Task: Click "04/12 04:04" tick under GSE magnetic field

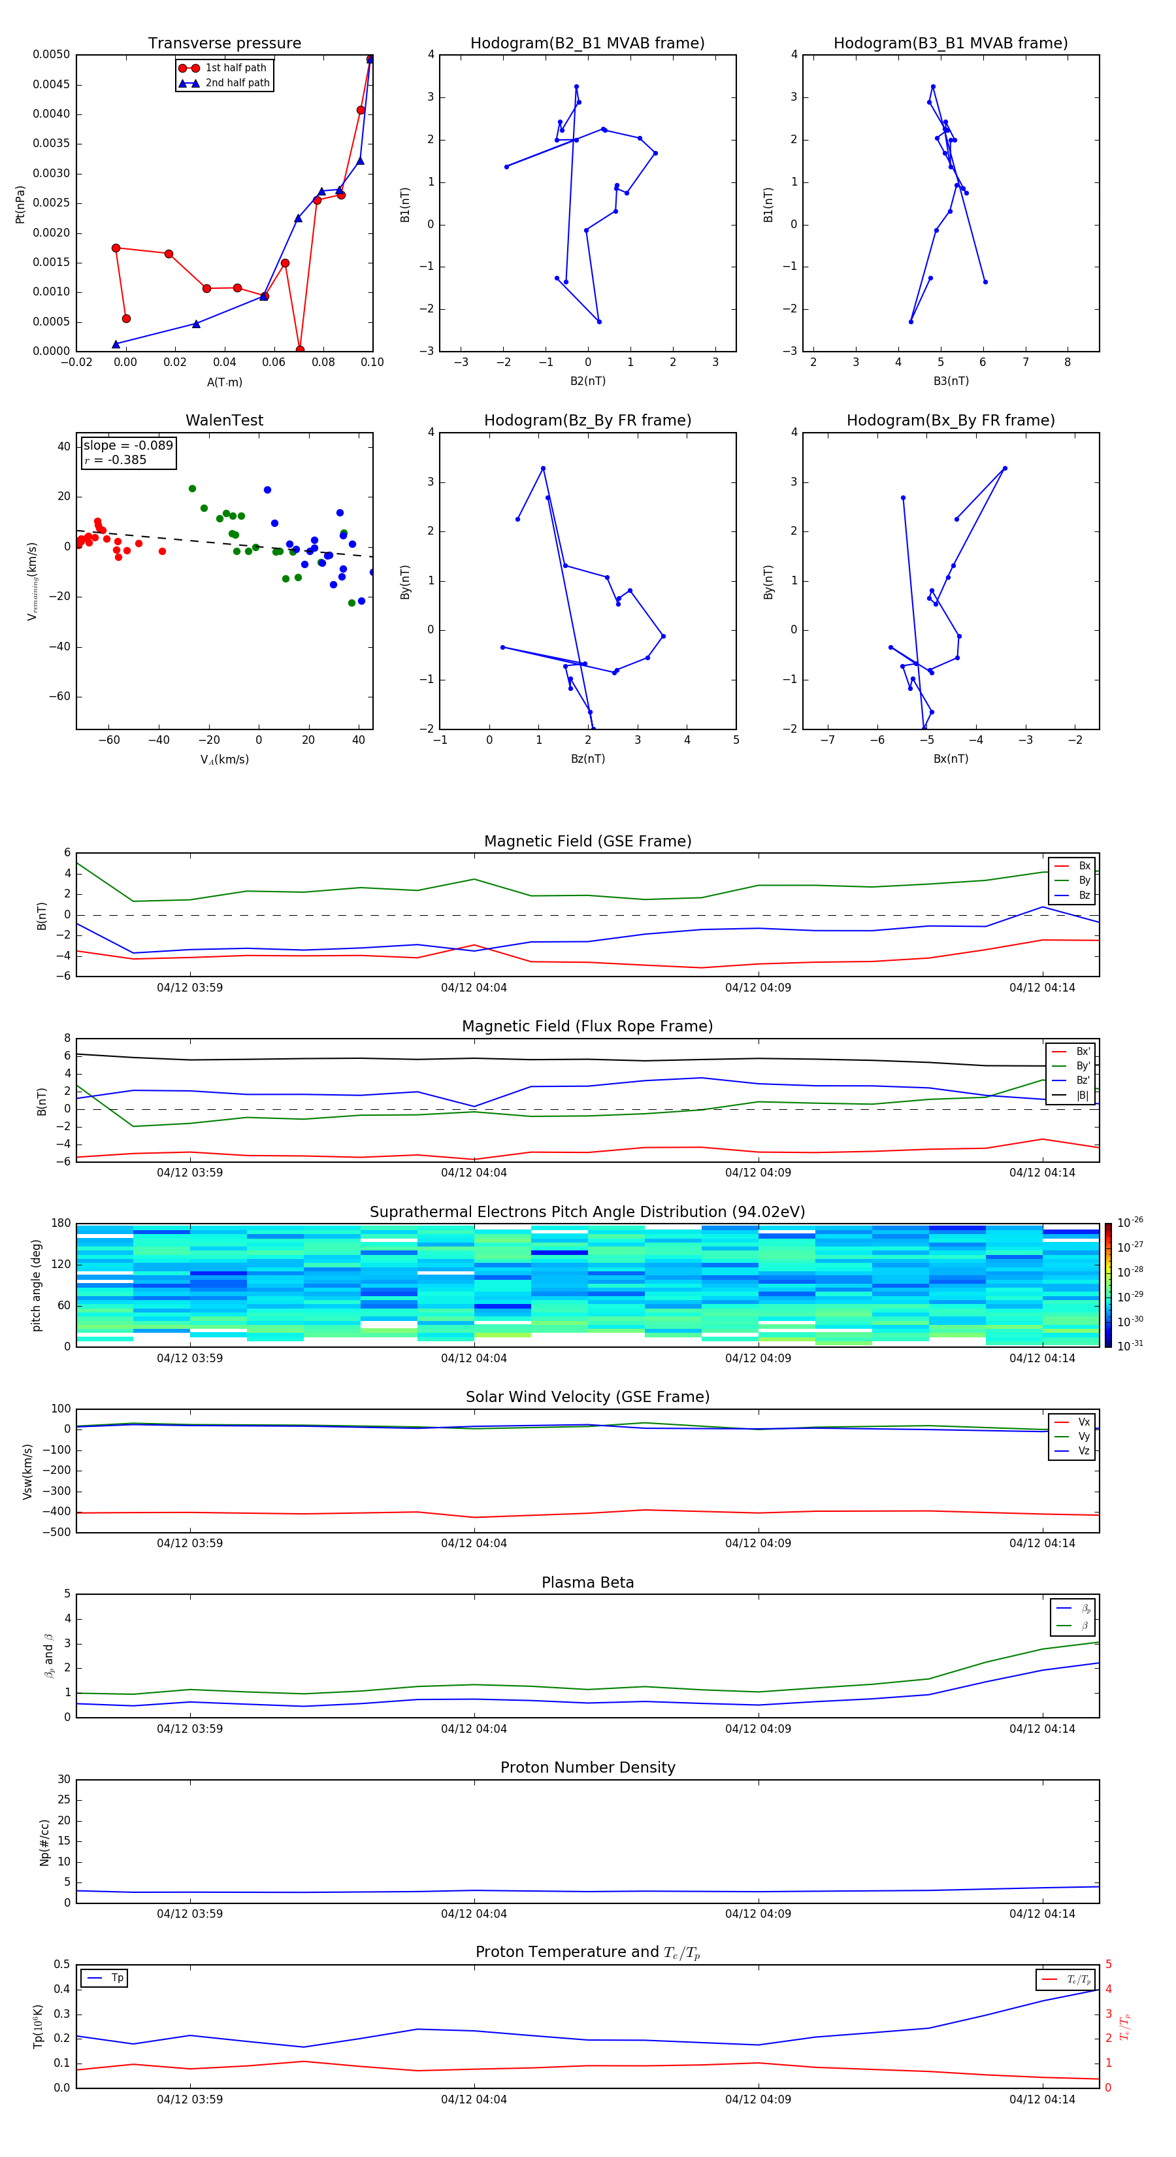Action: [x=474, y=988]
